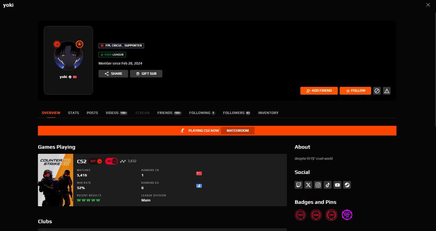Click the matches count 5,416
The image size is (436, 231).
click(x=82, y=175)
